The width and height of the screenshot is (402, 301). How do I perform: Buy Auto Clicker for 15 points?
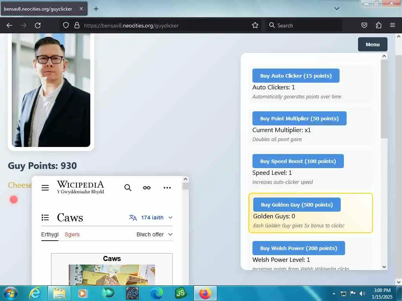pos(296,76)
